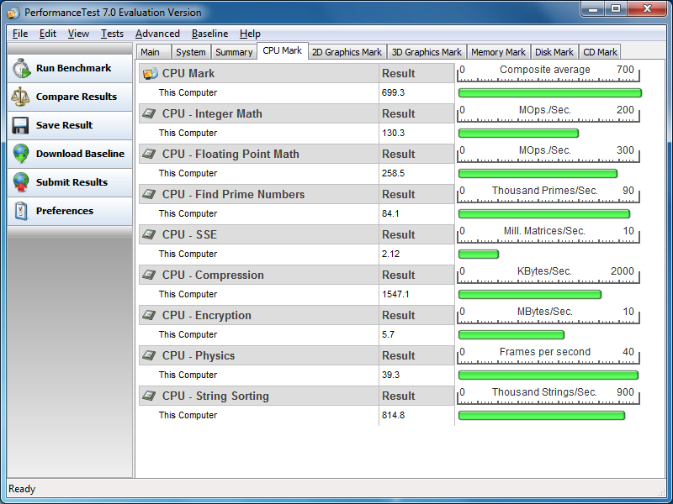
Task: Click the Thousand Primes/Sec. scale ruler
Action: point(548,194)
